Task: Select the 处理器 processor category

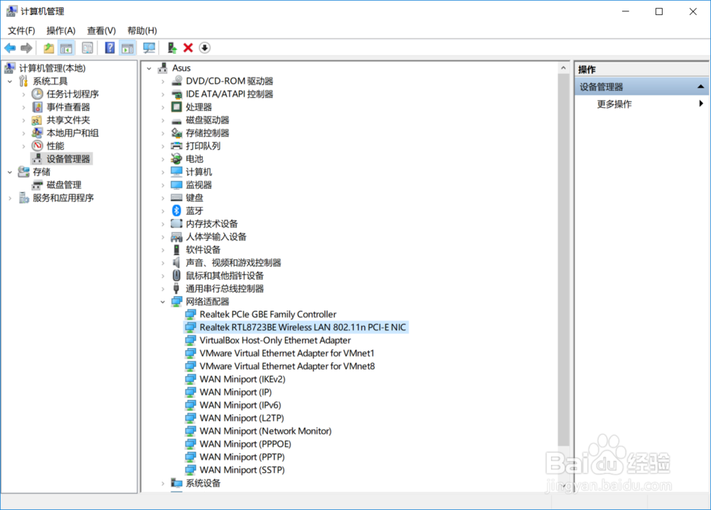Action: tap(198, 107)
